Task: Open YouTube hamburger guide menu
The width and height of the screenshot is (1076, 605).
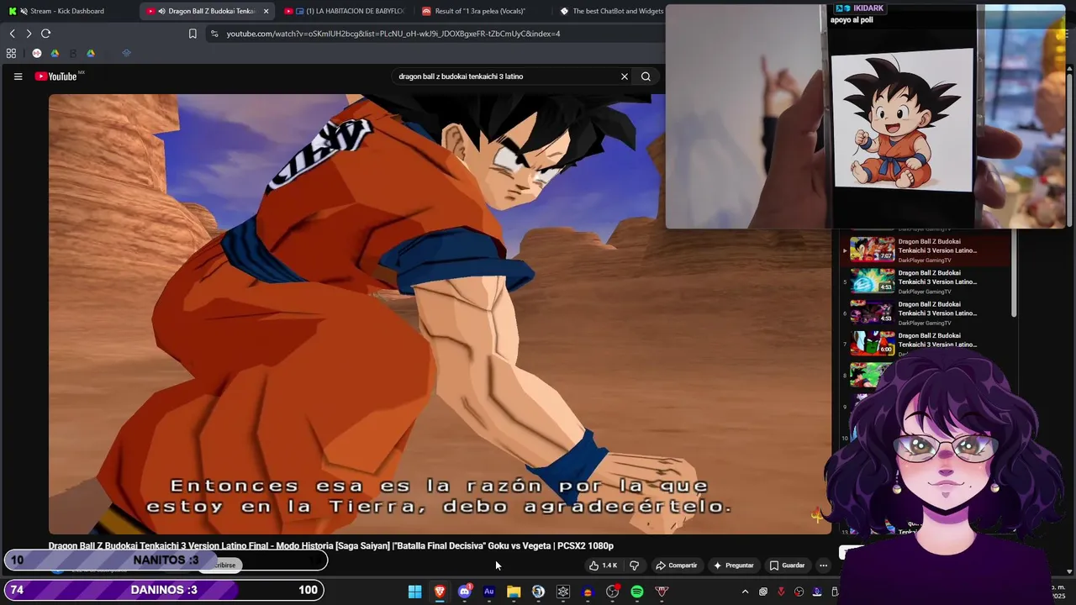Action: pos(18,76)
